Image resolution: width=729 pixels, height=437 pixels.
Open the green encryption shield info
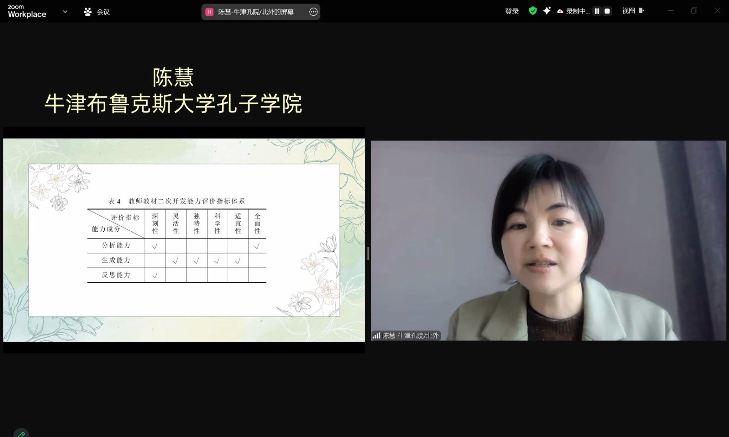[x=533, y=11]
